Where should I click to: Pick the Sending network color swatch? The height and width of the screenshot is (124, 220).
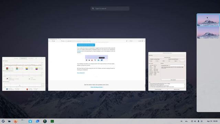27,89
